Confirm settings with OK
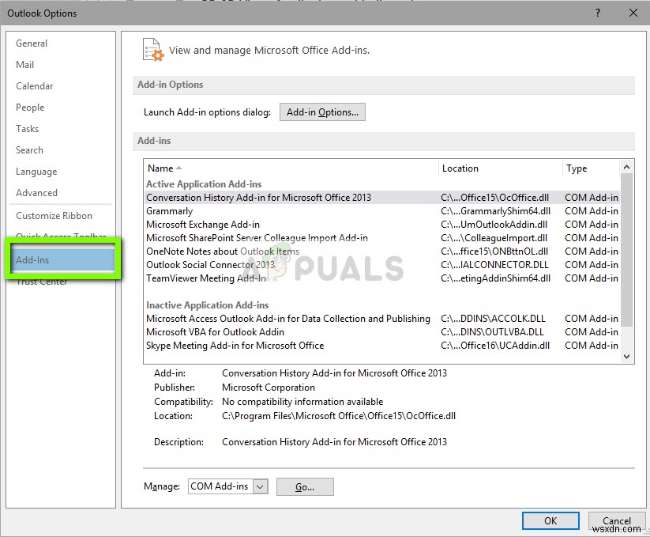This screenshot has width=650, height=537. (x=550, y=520)
